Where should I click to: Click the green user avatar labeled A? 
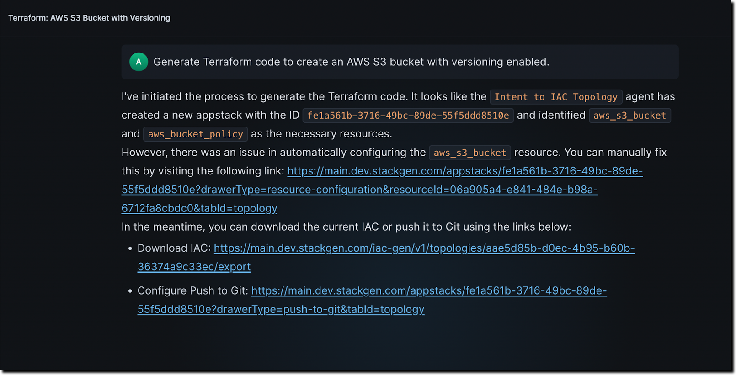pyautogui.click(x=139, y=62)
